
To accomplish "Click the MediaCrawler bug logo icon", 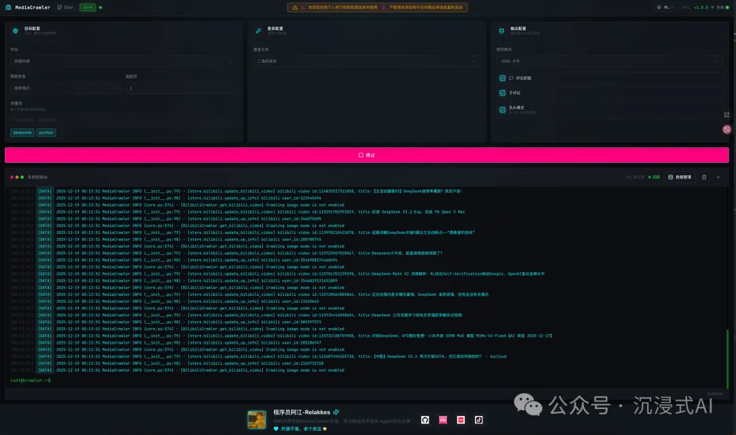I will [8, 7].
